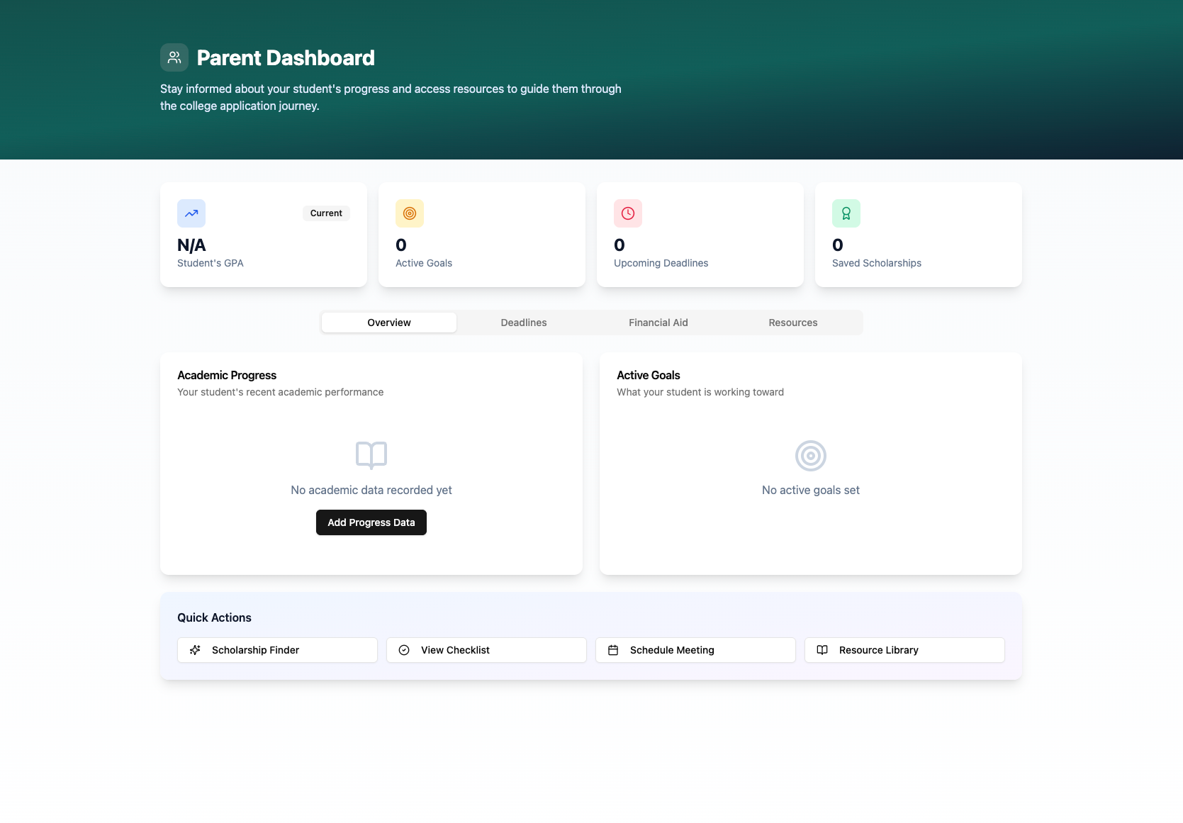
Task: Click the book icon beside Resource Library
Action: [822, 650]
